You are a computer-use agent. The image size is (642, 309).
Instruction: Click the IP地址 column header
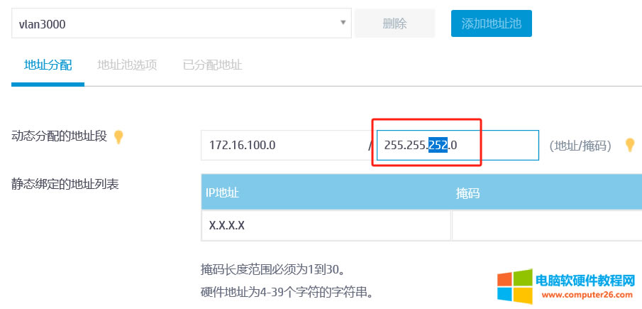point(326,193)
